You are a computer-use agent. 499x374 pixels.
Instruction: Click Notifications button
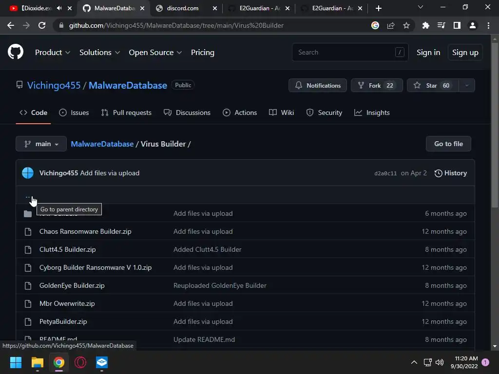[x=318, y=85]
